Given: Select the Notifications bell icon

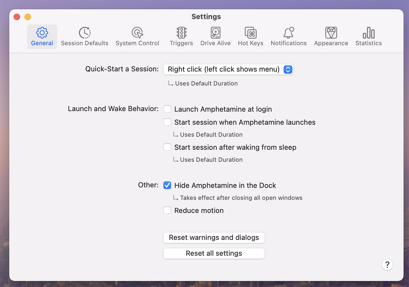Looking at the screenshot, I should 289,33.
